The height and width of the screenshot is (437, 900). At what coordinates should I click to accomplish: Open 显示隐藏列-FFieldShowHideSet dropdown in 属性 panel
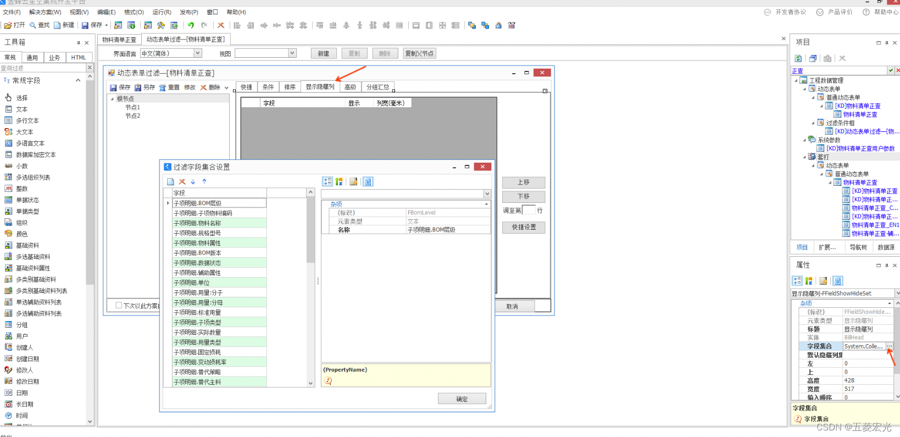pos(898,294)
